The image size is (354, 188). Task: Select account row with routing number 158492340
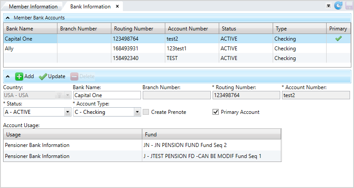tap(133, 58)
